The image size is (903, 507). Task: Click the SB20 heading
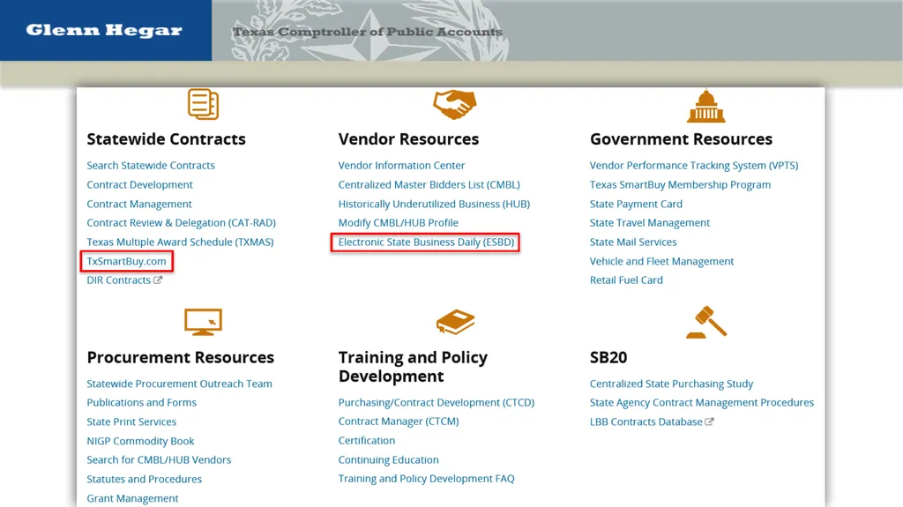pyautogui.click(x=608, y=357)
